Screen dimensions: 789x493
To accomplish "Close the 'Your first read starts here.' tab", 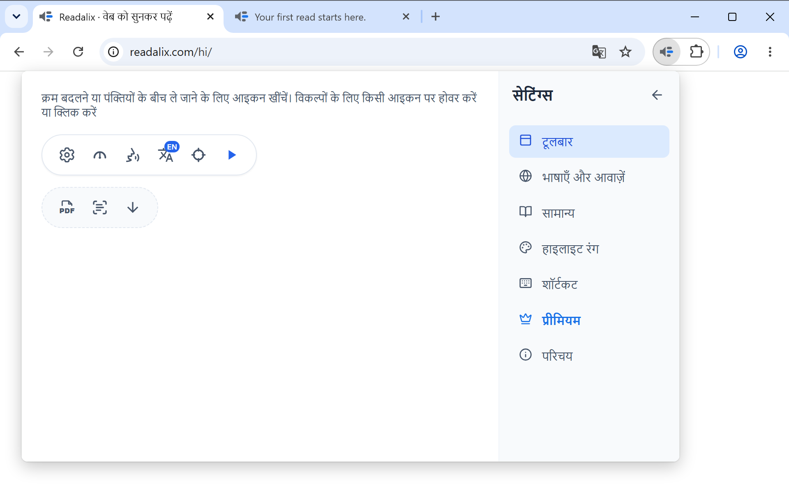I will coord(406,17).
